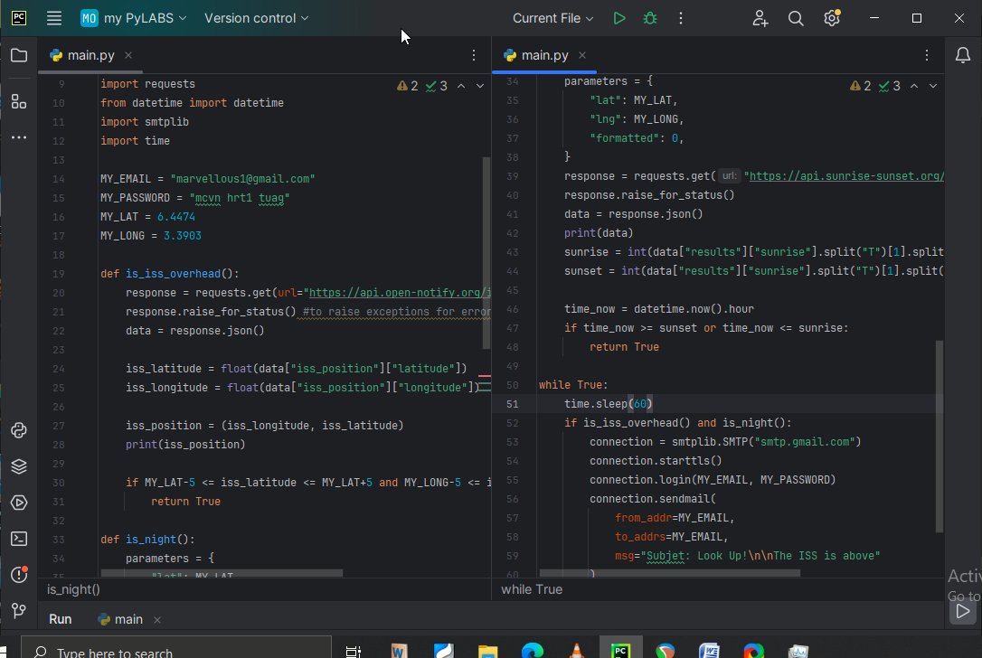The image size is (982, 658).
Task: Close the main run tab
Action: point(157,620)
